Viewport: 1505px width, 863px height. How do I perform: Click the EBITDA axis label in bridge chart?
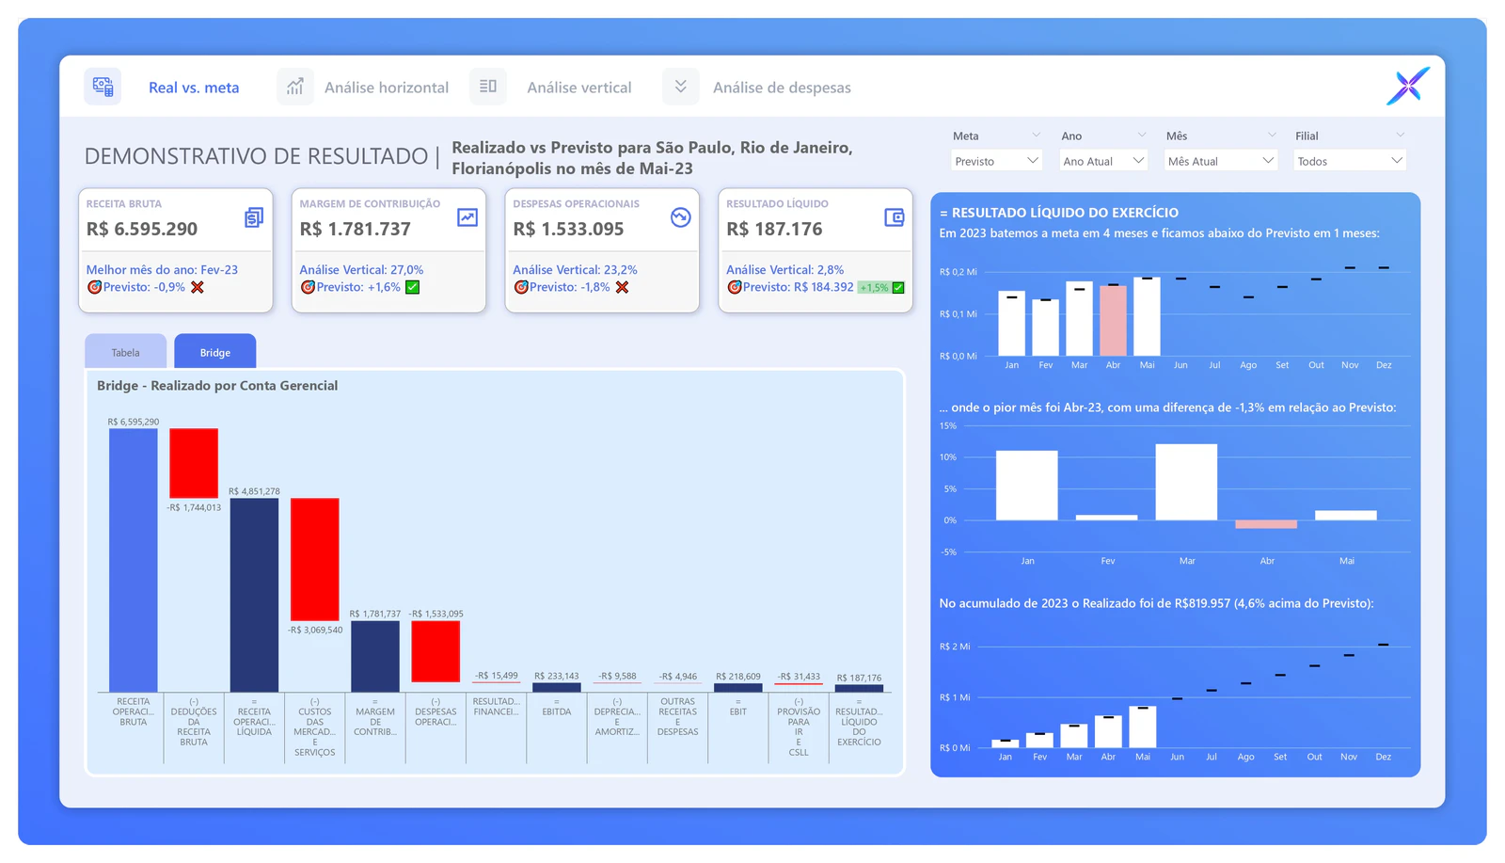coord(557,711)
